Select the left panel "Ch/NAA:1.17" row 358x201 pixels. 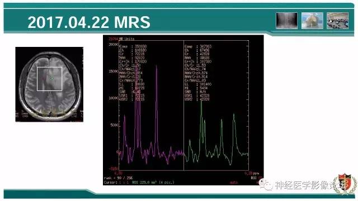tap(130, 69)
